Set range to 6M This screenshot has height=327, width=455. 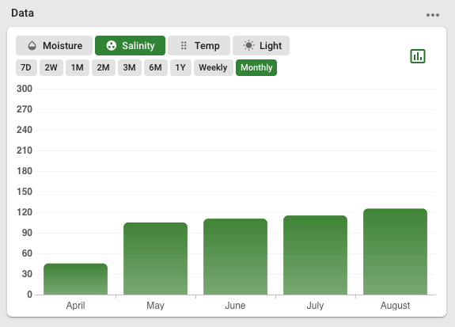(x=156, y=67)
